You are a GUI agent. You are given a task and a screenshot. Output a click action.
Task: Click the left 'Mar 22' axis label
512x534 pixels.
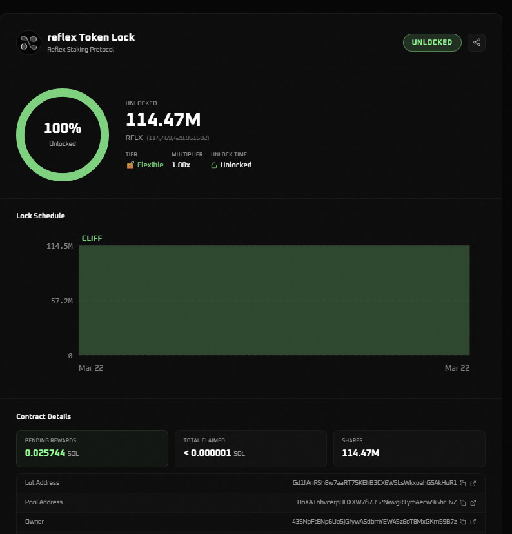coord(91,368)
